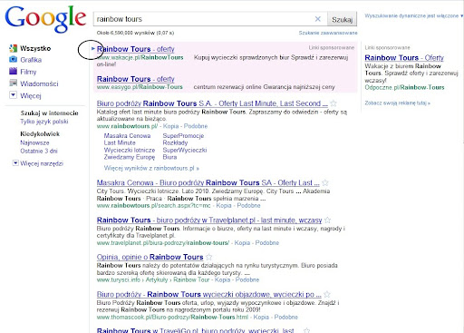Screen dimensions: 464x333
Task: Open Rainbow Tours wycieczki objazdowe result title
Action: [209, 294]
